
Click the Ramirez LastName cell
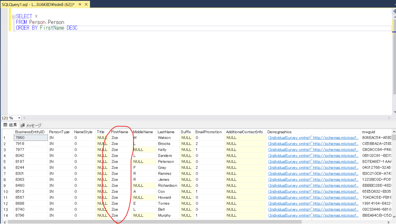[x=168, y=174]
